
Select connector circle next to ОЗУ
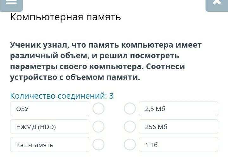point(98,109)
